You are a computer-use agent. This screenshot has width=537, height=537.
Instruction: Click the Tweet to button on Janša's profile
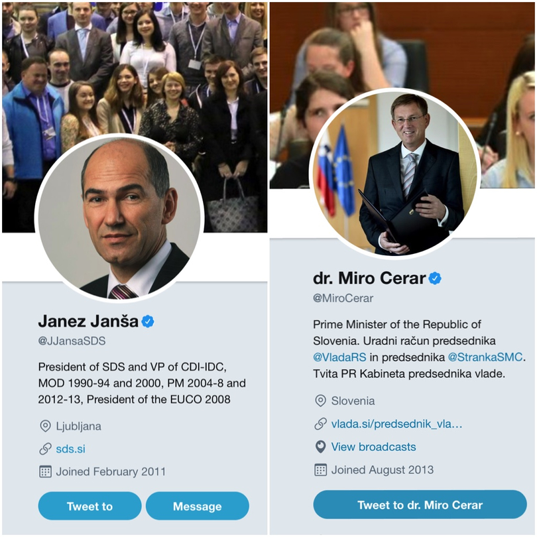(x=89, y=506)
